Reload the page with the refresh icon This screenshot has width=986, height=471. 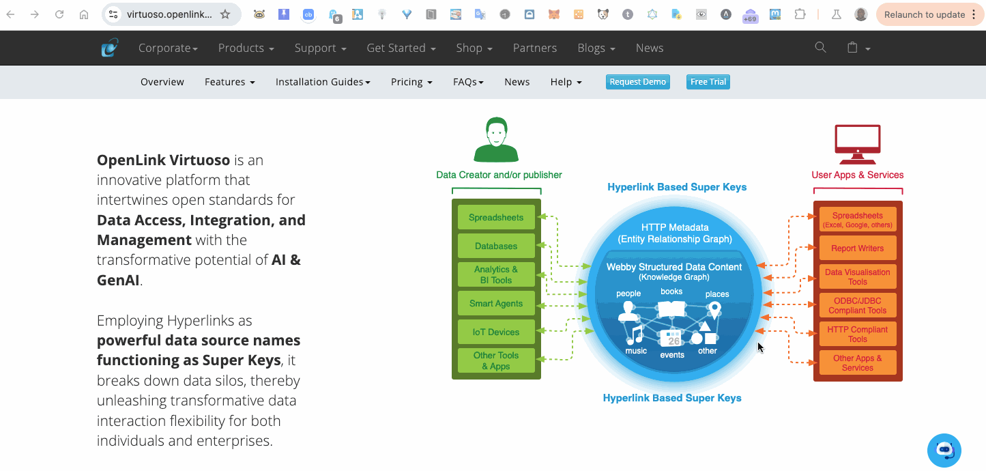click(59, 14)
